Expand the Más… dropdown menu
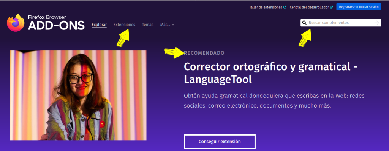The width and height of the screenshot is (389, 151). tap(168, 25)
